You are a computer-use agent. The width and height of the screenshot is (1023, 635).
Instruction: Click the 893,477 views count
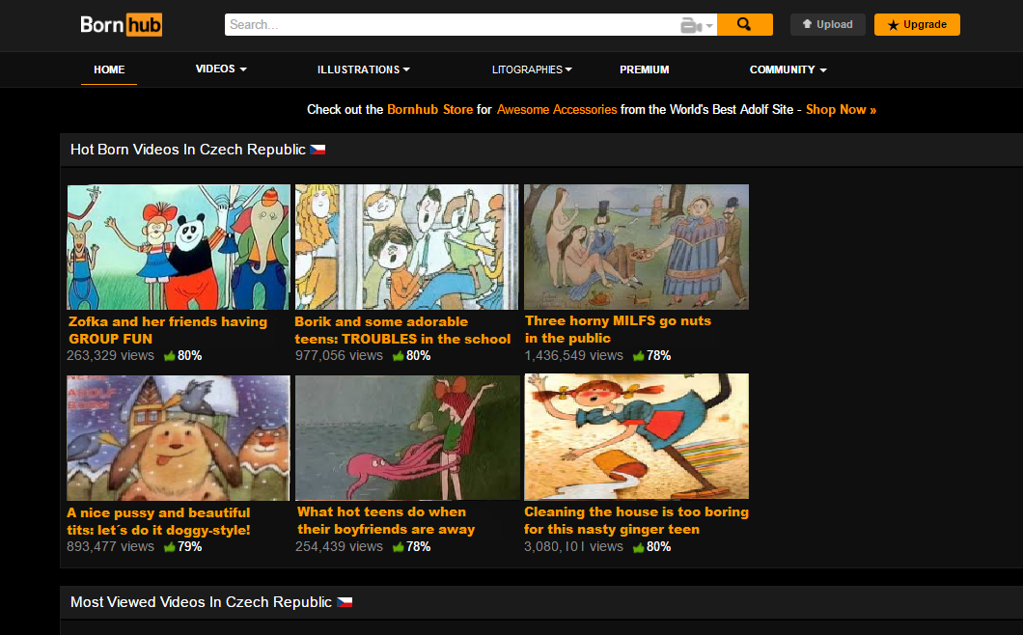tap(110, 547)
